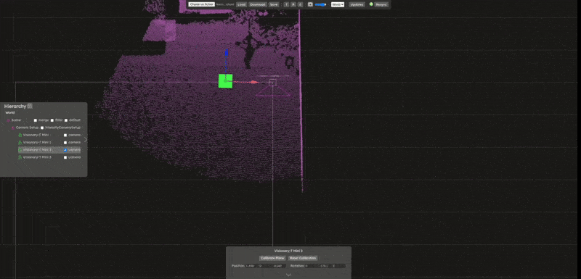Click the icon next to Hierarchy title
The width and height of the screenshot is (581, 279).
[30, 106]
